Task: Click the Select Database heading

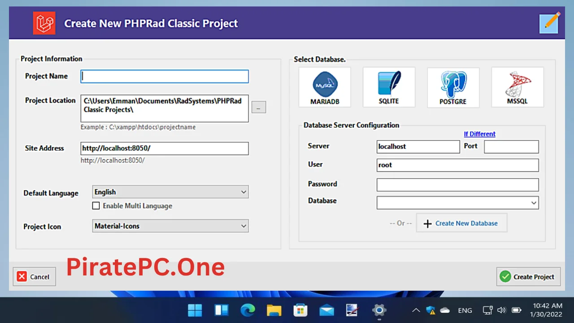Action: [x=320, y=59]
